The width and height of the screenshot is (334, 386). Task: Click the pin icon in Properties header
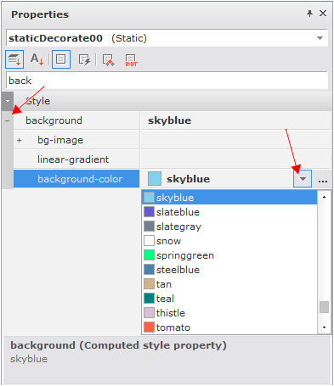[310, 14]
